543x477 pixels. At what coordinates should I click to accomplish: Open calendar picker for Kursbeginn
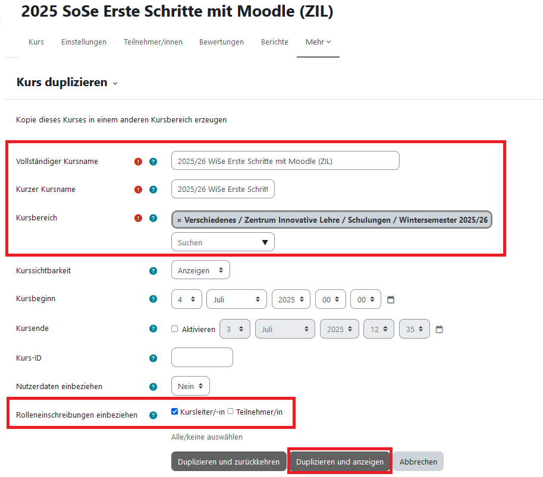pyautogui.click(x=391, y=299)
